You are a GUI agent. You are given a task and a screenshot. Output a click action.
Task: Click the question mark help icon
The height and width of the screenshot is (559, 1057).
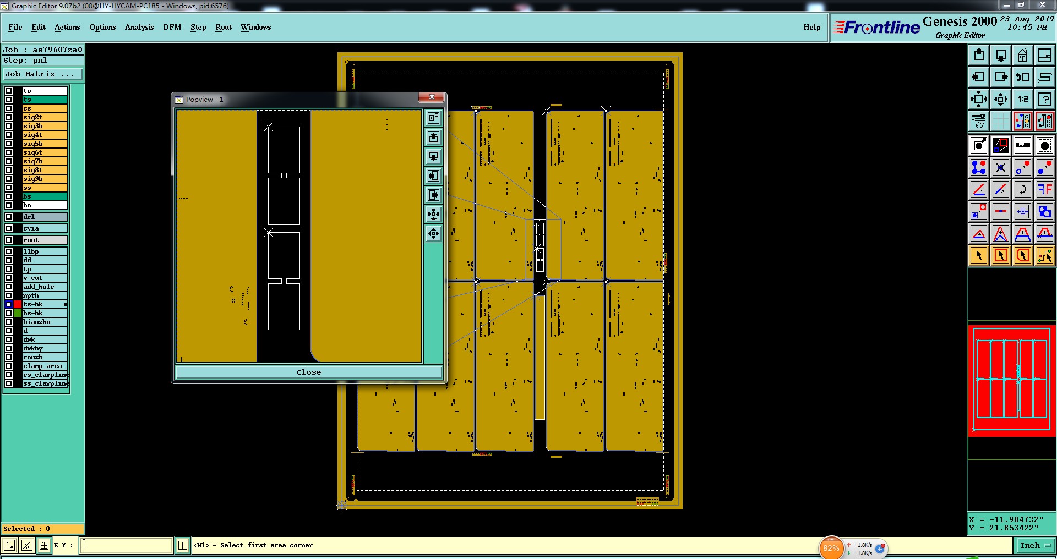[x=1045, y=99]
